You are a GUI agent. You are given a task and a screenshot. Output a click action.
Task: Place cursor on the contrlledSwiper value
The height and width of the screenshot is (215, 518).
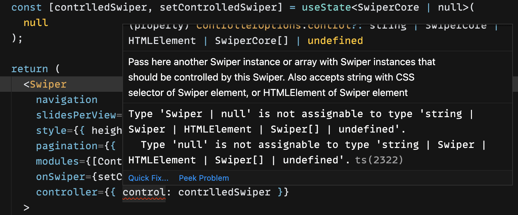(x=224, y=192)
